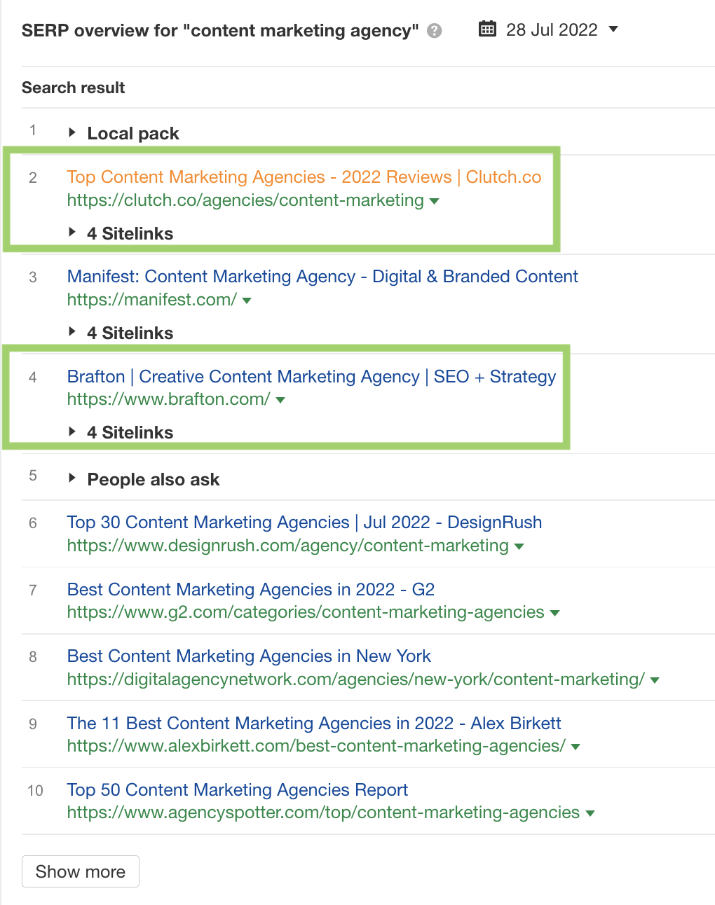Open Manifest Content Marketing Agency result

[322, 277]
